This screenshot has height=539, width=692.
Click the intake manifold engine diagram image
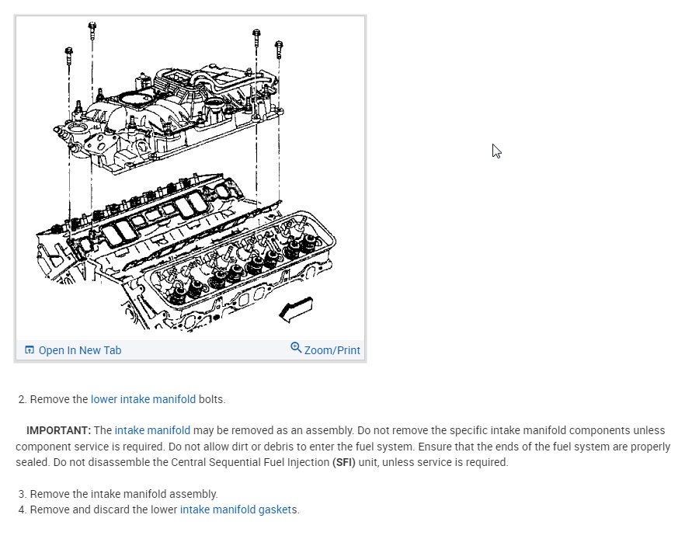[x=190, y=178]
